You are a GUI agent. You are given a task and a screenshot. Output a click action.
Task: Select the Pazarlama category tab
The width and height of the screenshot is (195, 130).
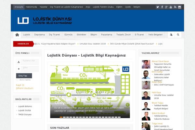click(x=107, y=35)
